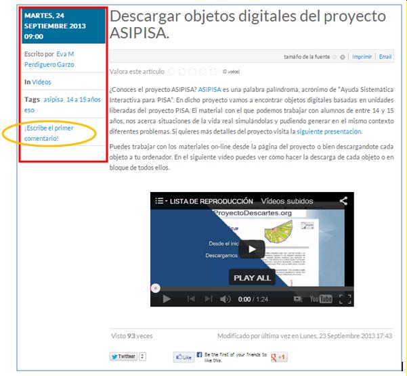
Task: Click the PLAY ALL button
Action: [x=252, y=277]
